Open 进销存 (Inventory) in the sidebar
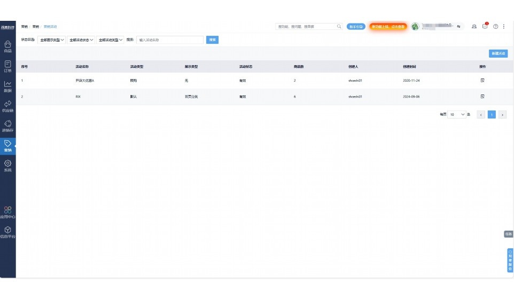The image size is (514, 300). (x=7, y=125)
